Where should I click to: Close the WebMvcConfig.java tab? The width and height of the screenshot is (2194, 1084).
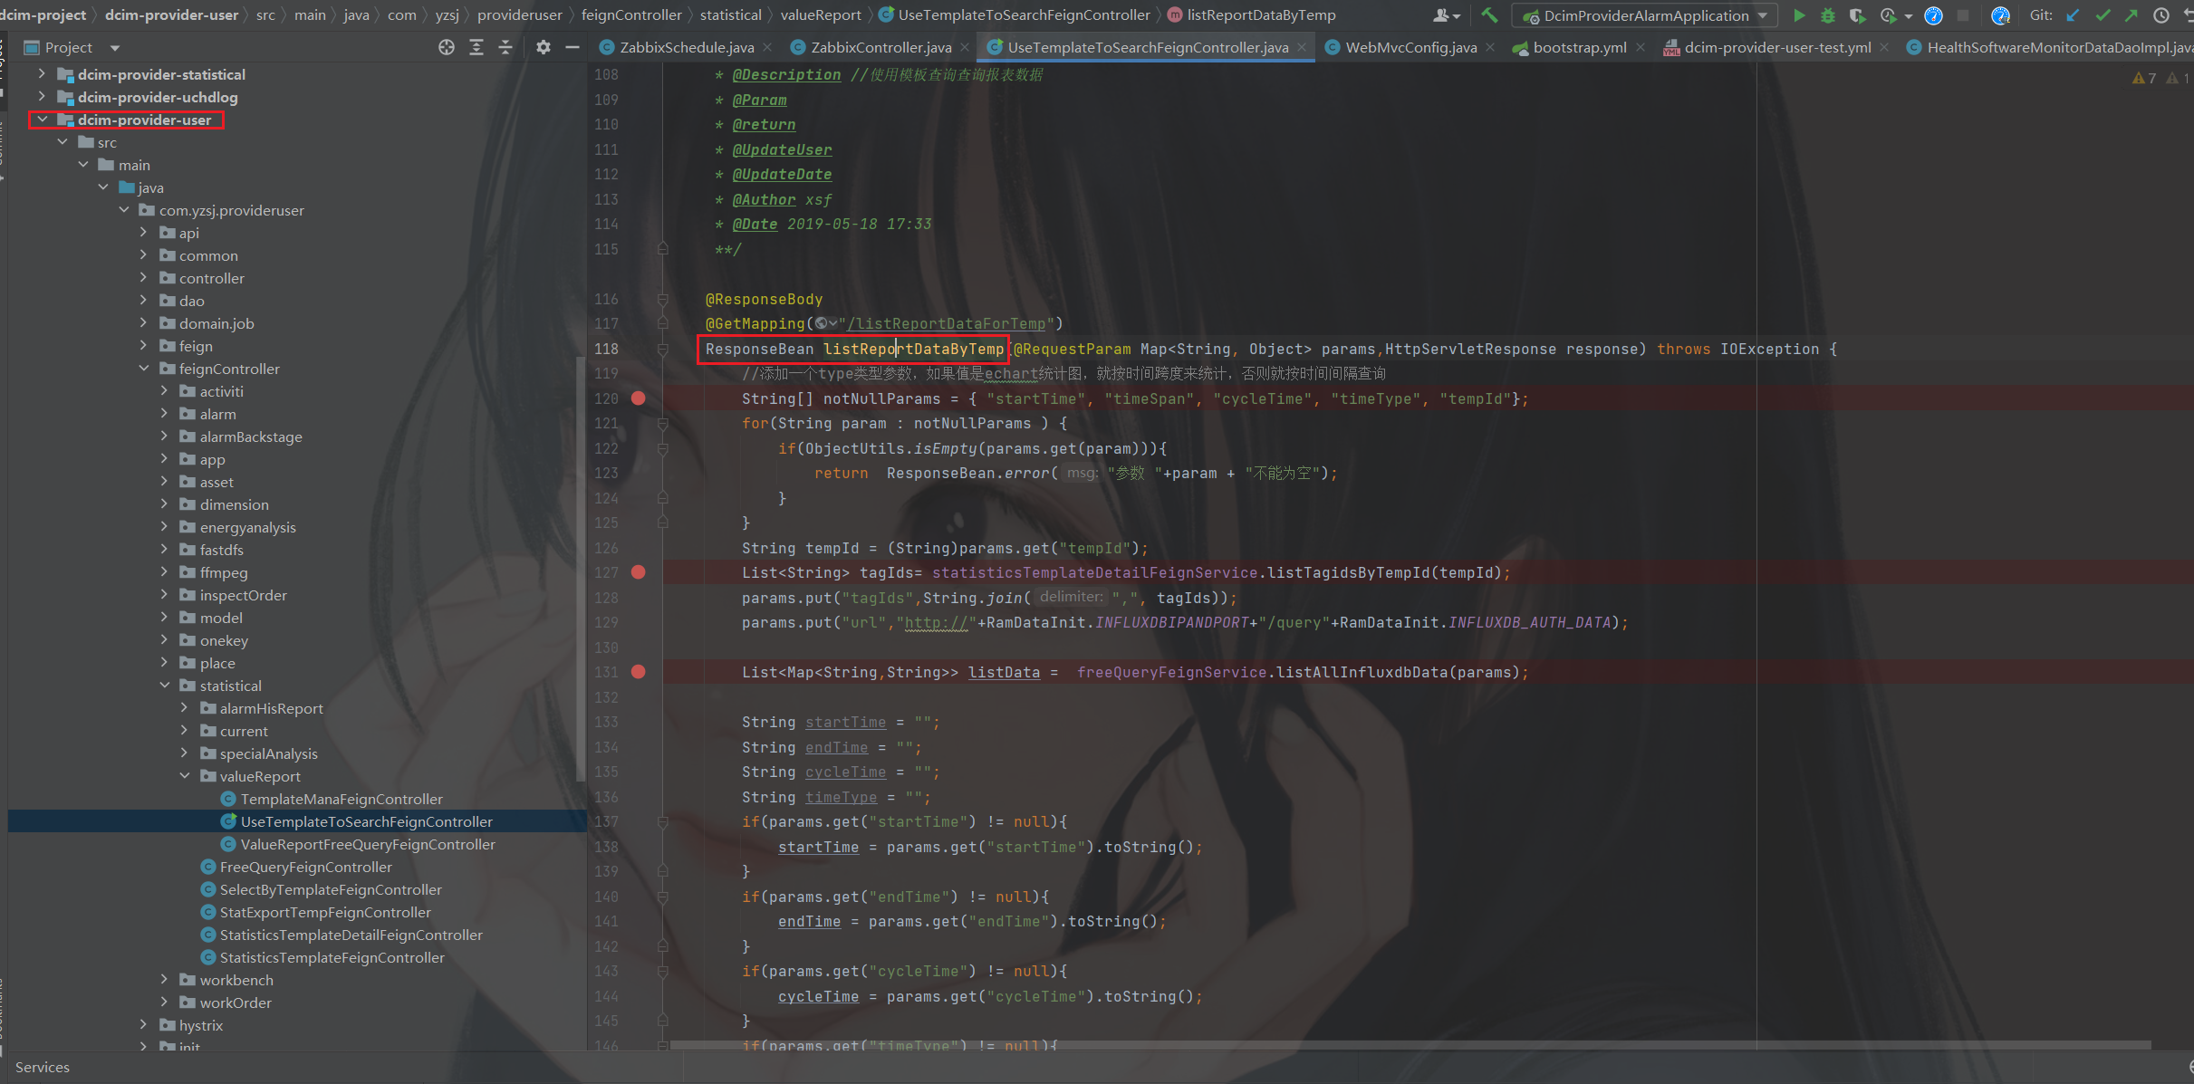1490,47
